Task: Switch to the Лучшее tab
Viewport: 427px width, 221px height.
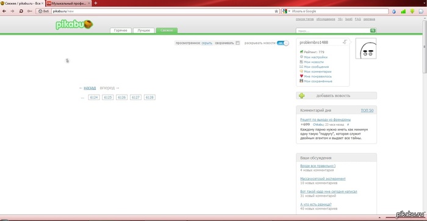Action: coord(144,31)
